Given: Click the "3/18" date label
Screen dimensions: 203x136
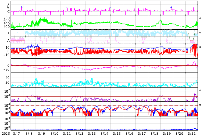Looking at the screenshot, I should tap(154, 133).
